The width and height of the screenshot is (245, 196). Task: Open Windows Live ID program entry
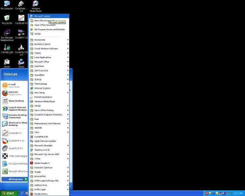point(49,150)
